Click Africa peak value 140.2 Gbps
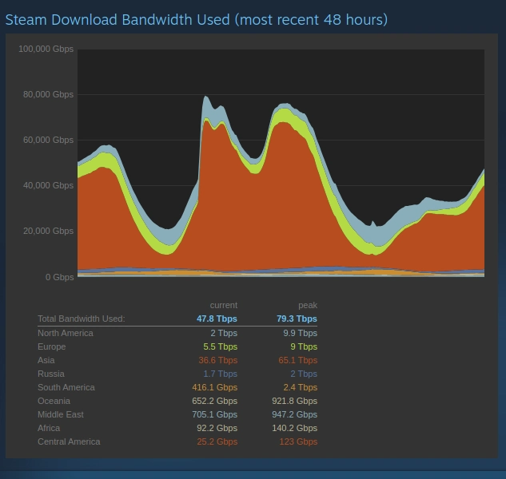The width and height of the screenshot is (506, 479). pos(295,428)
